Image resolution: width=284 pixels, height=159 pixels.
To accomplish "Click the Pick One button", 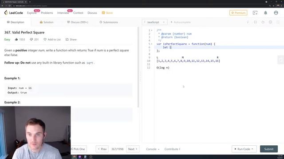I will [x=78, y=149].
